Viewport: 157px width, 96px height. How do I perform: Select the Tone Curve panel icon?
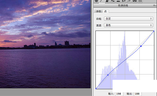(102, 1)
